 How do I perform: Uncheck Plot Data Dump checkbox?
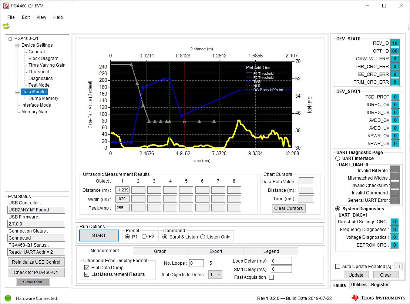tap(87, 267)
